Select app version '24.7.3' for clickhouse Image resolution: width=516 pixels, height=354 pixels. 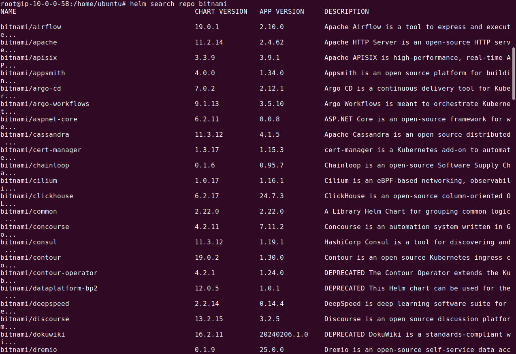click(x=272, y=196)
